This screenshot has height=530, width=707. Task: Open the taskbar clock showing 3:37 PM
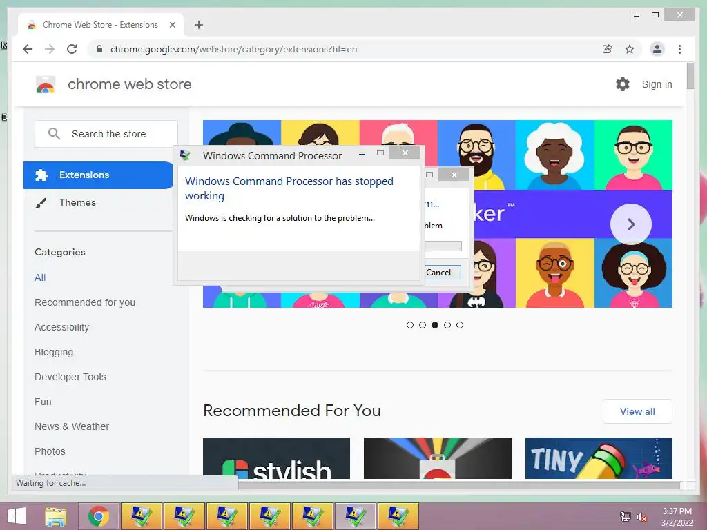click(x=677, y=517)
